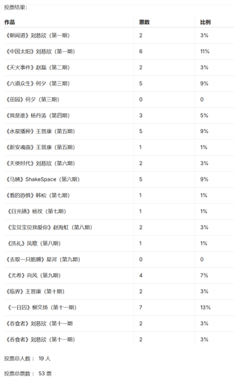Click 《我是谁》杨丹涛 row title

pos(38,116)
